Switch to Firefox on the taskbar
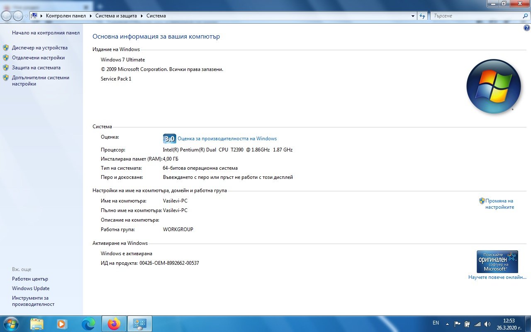Image resolution: width=531 pixels, height=332 pixels. [114, 324]
